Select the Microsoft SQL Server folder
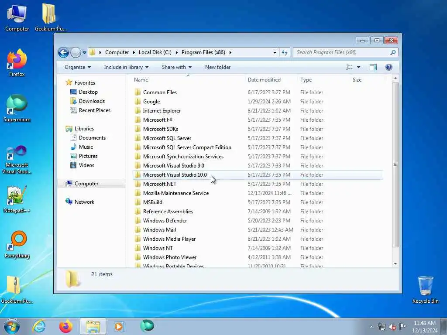447x335 pixels. (x=167, y=138)
